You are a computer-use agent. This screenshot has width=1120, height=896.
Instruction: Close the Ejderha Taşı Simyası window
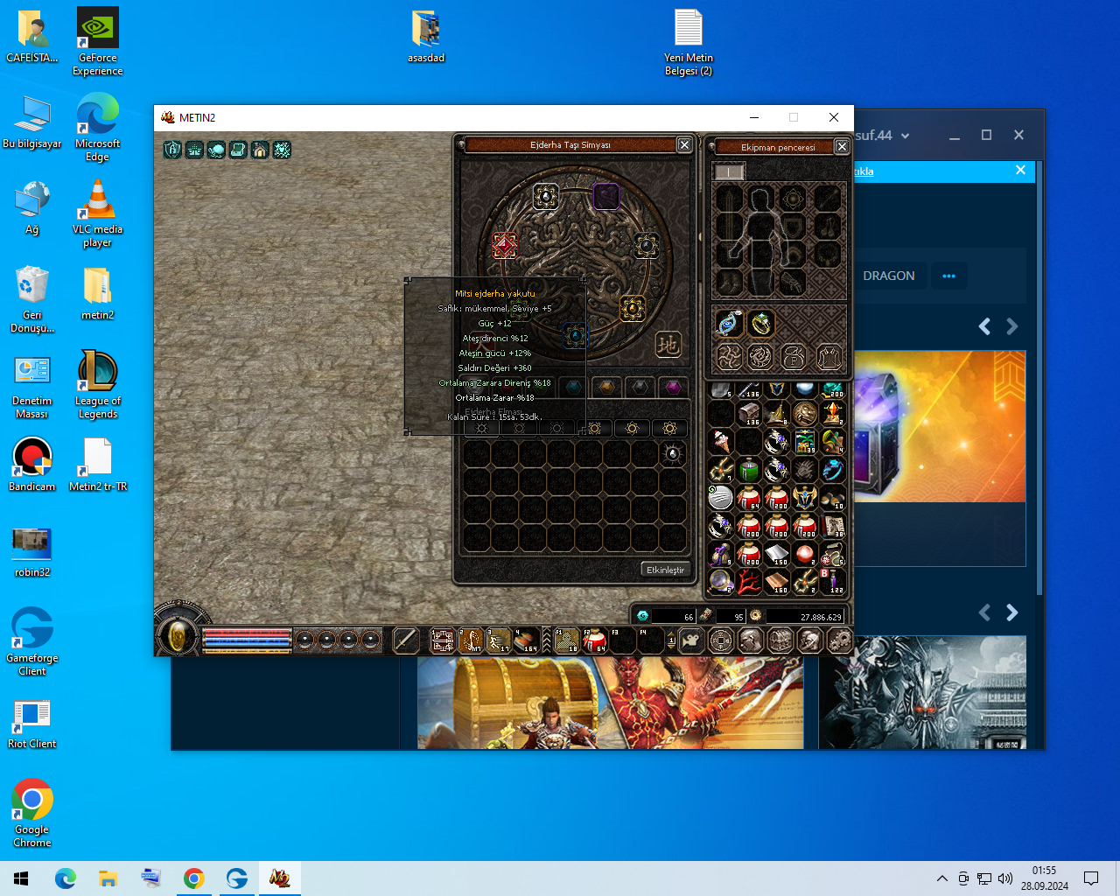pyautogui.click(x=684, y=145)
